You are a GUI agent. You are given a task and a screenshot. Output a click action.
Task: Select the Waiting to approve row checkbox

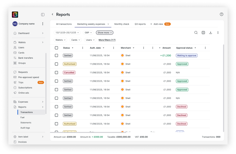tap(56, 55)
